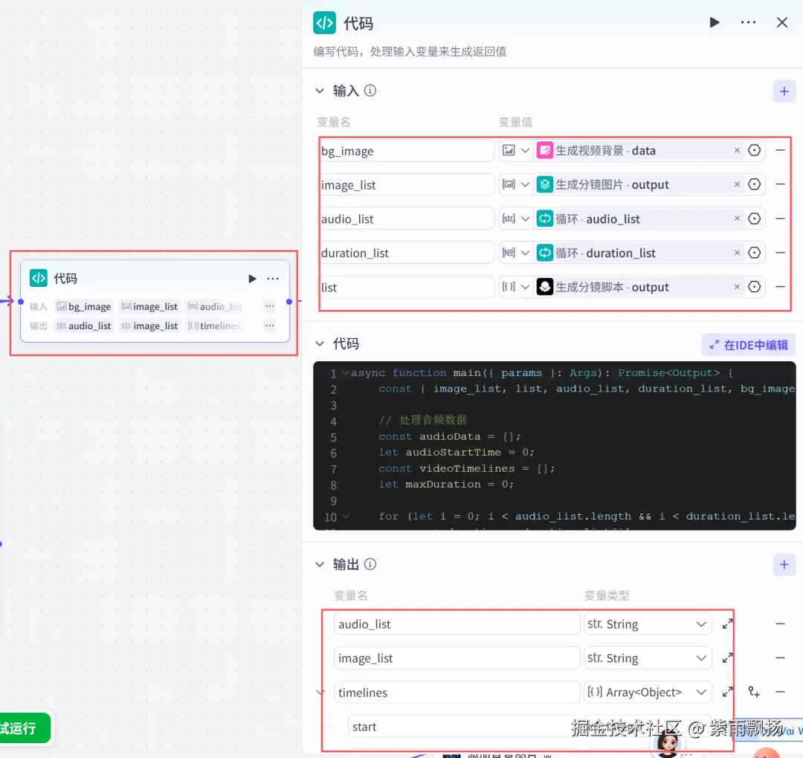The width and height of the screenshot is (803, 758).
Task: Open type dropdown for bg_image row
Action: point(516,150)
